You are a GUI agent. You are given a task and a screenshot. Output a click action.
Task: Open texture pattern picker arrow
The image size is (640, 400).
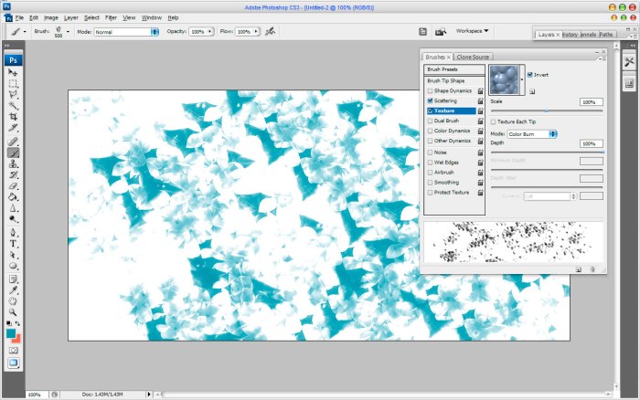tap(522, 79)
